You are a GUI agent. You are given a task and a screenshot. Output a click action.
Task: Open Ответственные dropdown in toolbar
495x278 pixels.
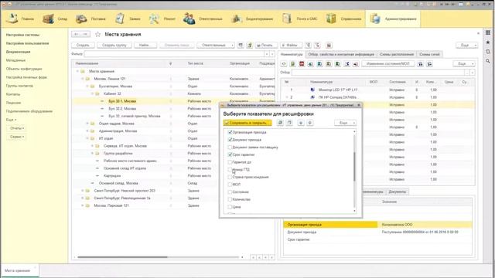tap(216, 46)
